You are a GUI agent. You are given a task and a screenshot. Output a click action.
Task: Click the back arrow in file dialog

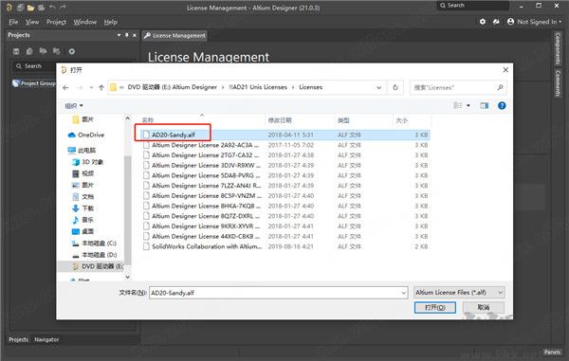click(65, 87)
